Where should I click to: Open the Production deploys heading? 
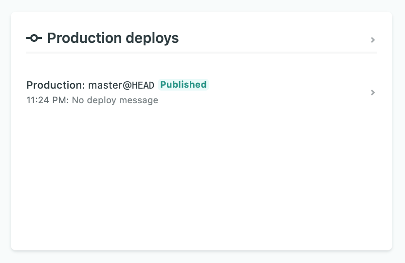click(x=113, y=38)
